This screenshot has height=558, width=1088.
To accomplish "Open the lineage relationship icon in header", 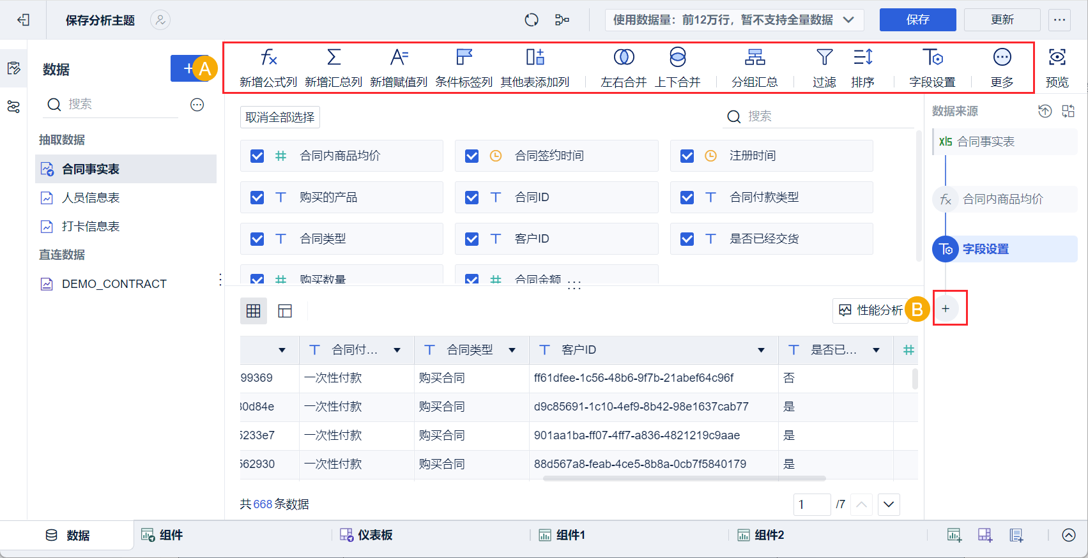I will (562, 20).
